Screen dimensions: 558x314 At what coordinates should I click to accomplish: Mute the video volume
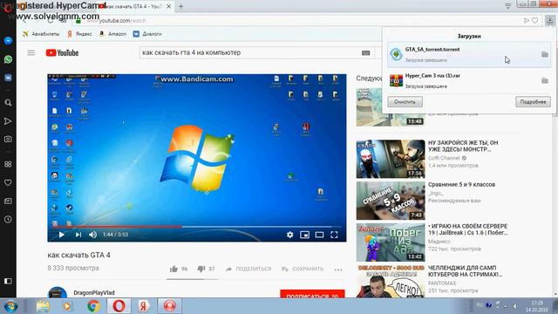[x=93, y=235]
